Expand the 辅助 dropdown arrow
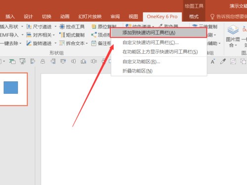 coord(219,43)
